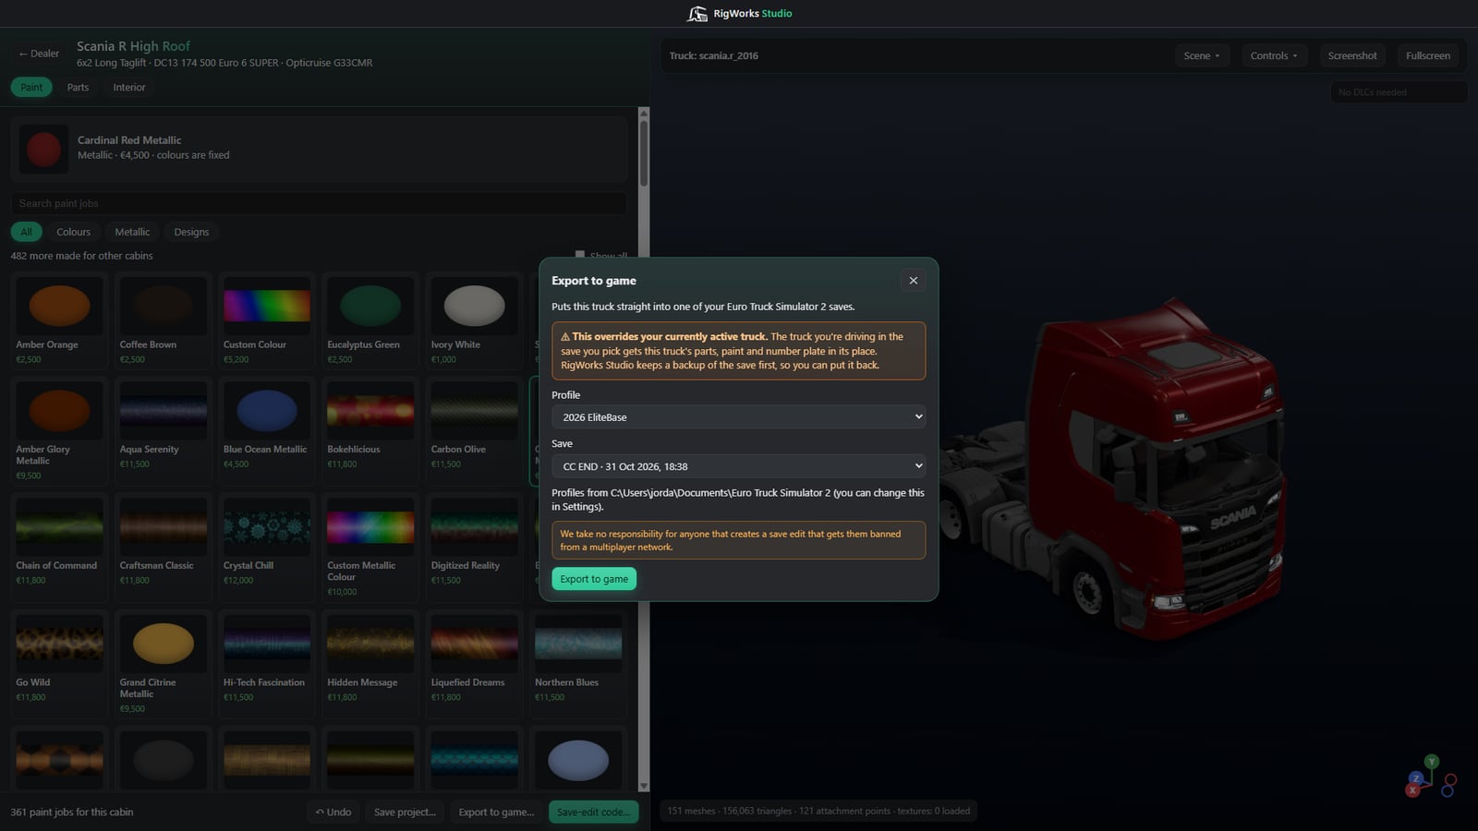Select Coffee Brown paint swatch
The width and height of the screenshot is (1478, 831).
(163, 320)
